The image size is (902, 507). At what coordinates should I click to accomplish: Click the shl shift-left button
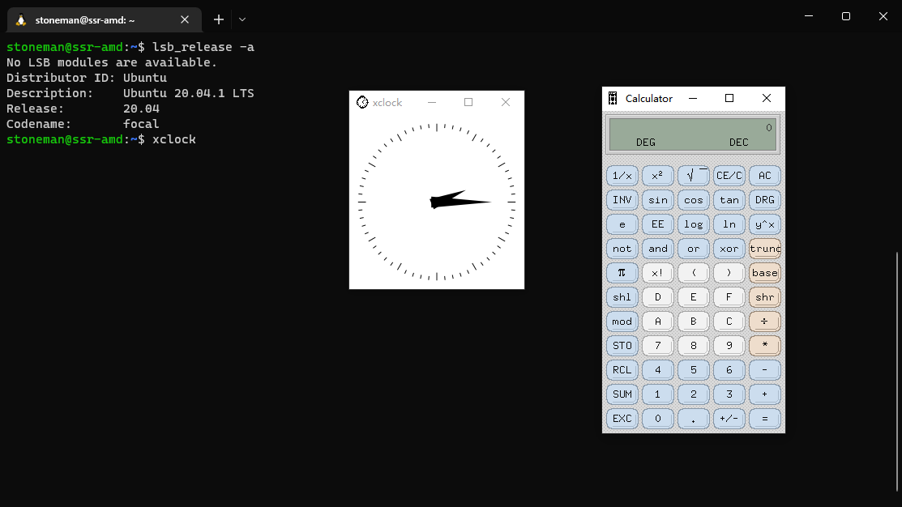[x=622, y=297]
